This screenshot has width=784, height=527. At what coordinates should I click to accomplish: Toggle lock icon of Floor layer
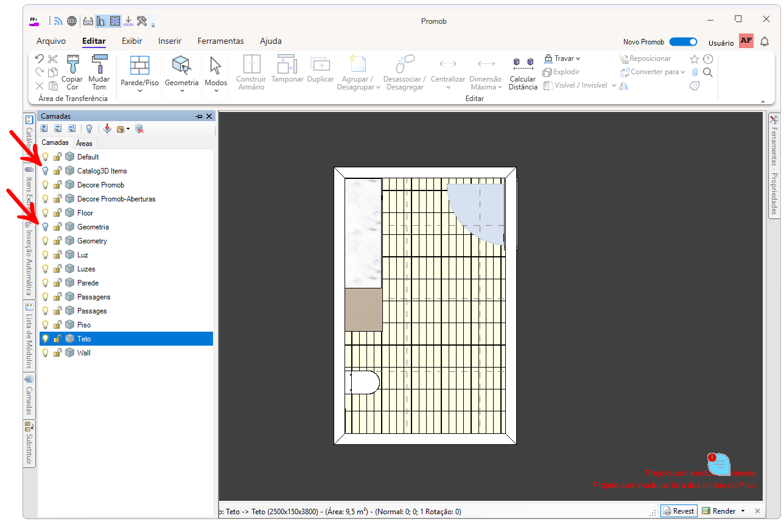(57, 213)
